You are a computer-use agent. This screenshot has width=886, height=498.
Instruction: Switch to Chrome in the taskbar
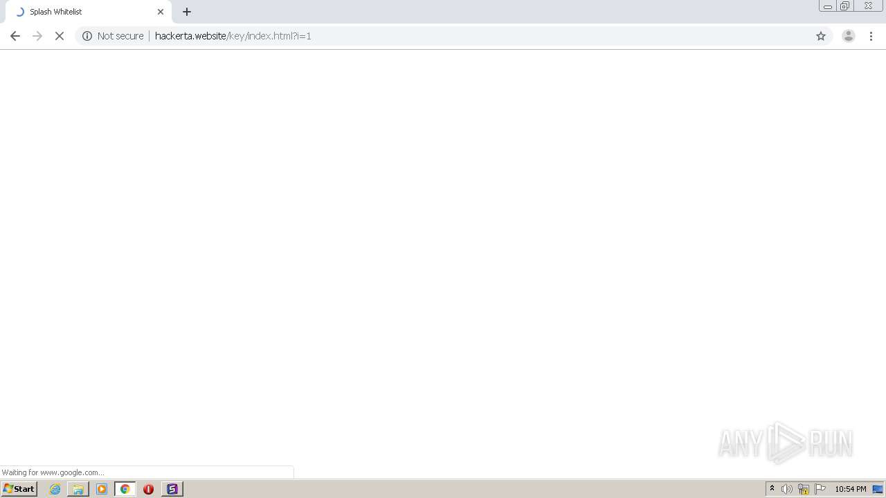click(125, 489)
